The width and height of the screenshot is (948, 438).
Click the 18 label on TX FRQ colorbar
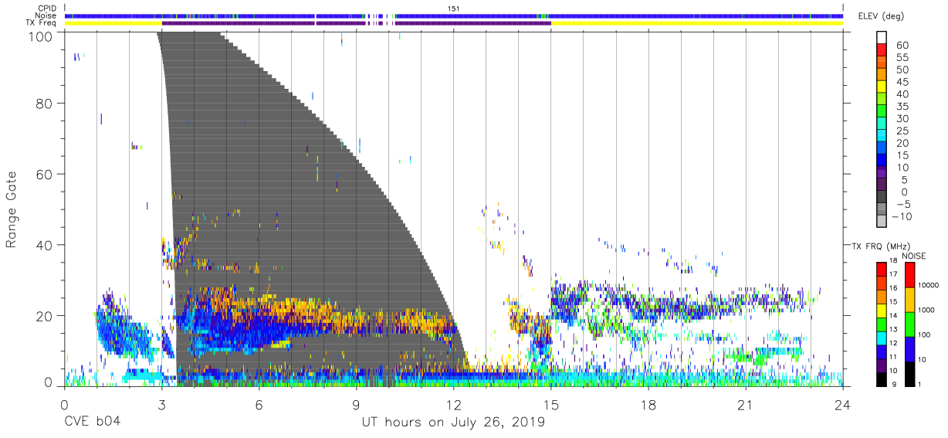[x=892, y=261]
